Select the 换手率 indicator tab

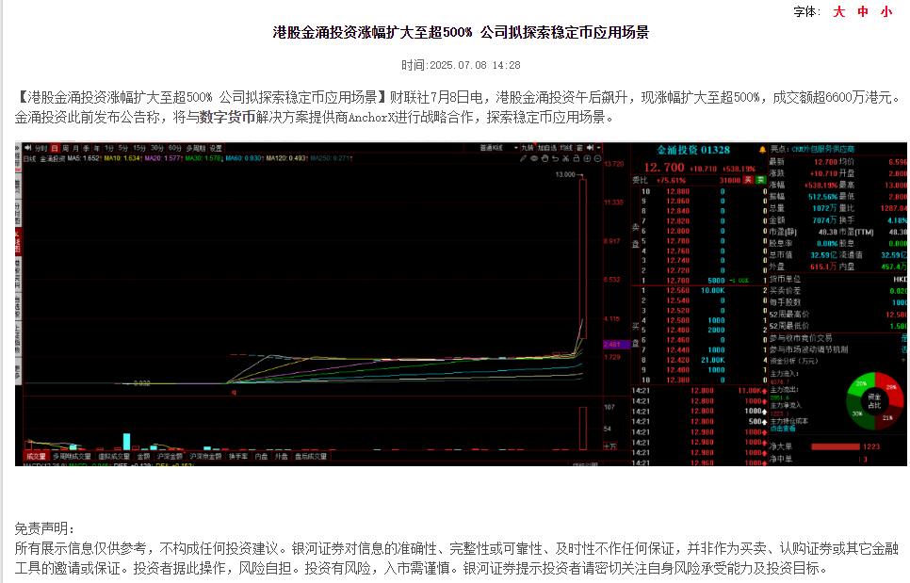coord(238,457)
